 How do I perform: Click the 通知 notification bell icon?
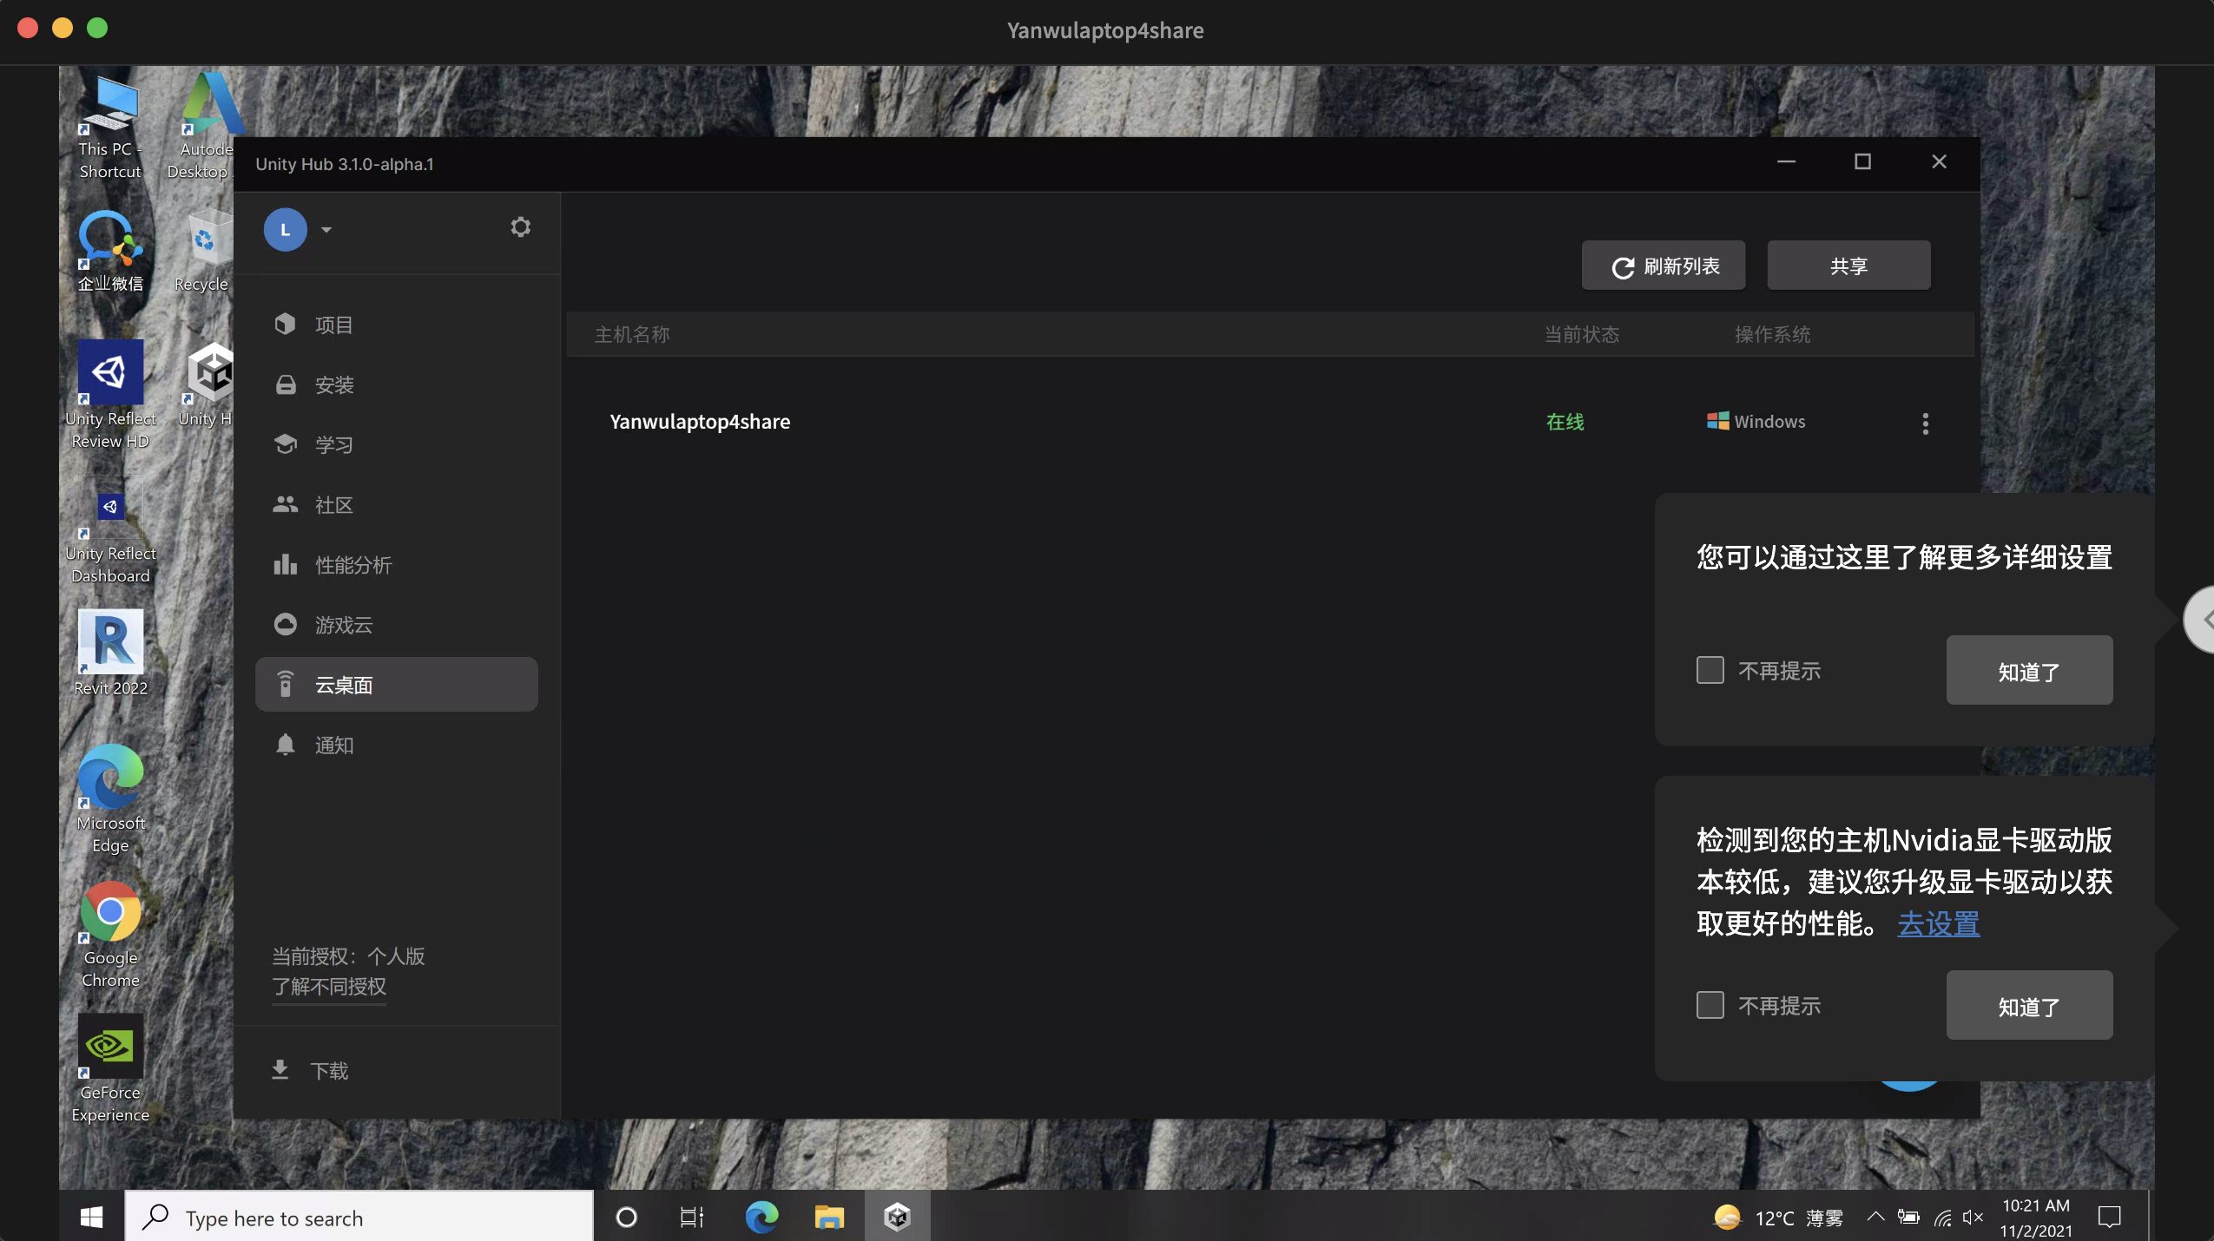coord(285,745)
